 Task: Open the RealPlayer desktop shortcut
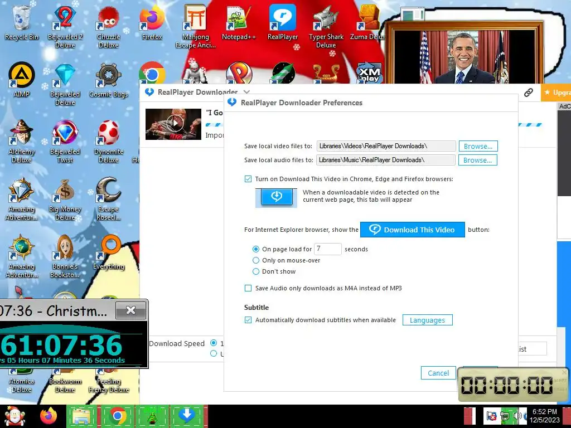(283, 22)
